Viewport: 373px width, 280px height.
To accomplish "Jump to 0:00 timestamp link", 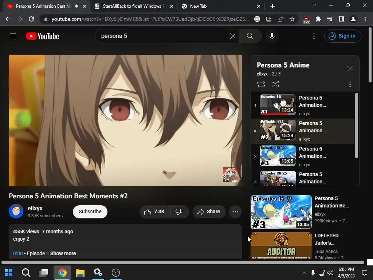I will coord(18,254).
